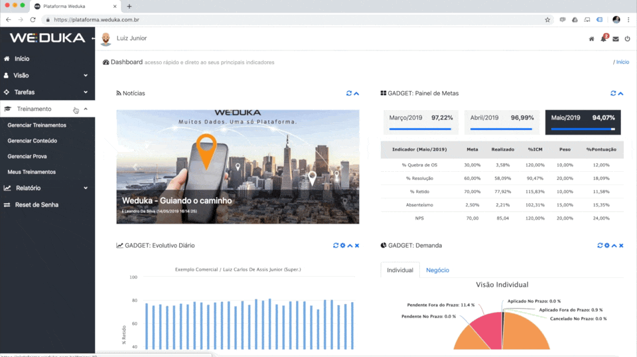This screenshot has height=357, width=637.
Task: Close the Evolutivo Diário gadget
Action: coord(357,246)
